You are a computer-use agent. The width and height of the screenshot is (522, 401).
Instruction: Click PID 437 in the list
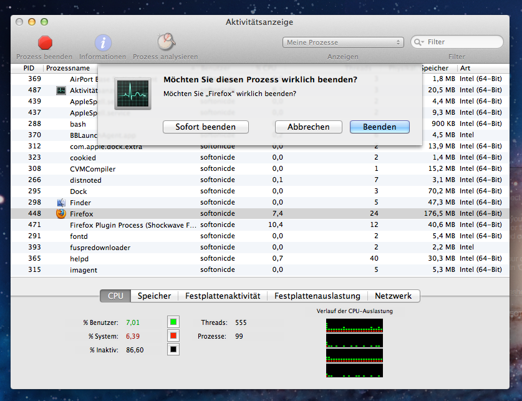35,112
